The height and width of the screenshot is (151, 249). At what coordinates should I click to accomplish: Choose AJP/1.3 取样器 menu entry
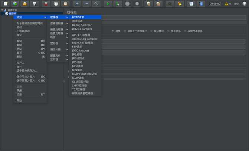click(85, 35)
